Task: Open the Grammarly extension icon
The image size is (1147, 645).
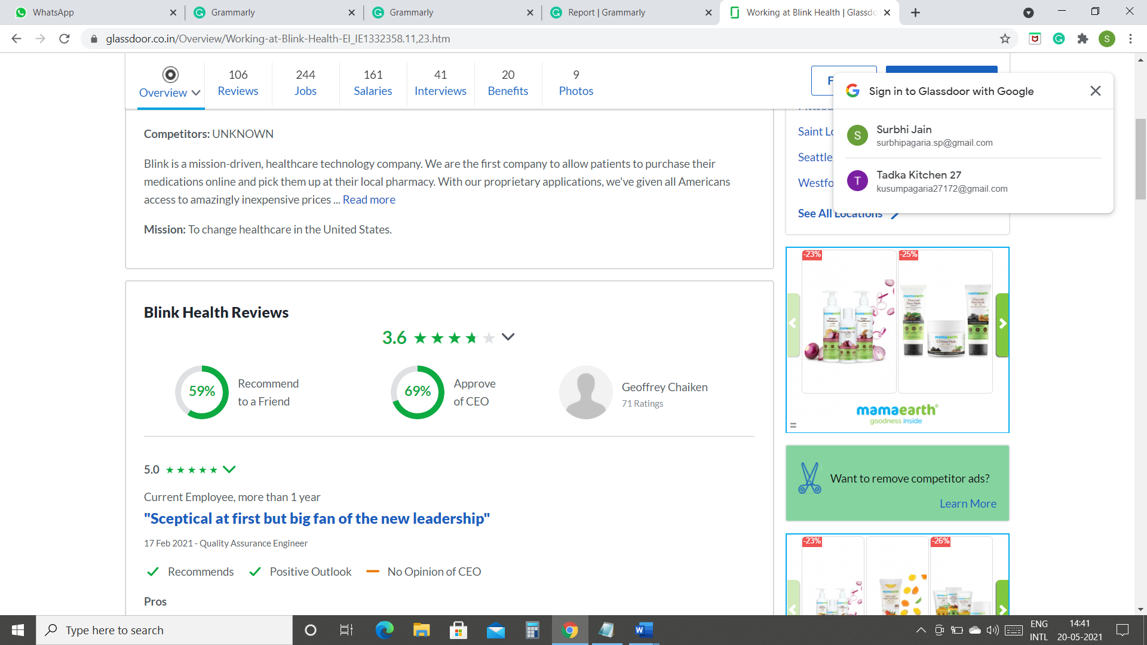Action: [x=1059, y=39]
